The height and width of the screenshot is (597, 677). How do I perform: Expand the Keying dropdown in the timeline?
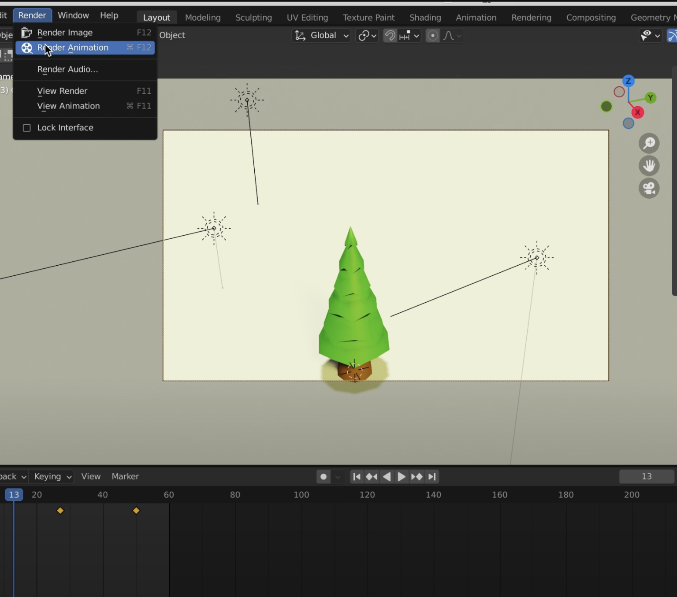point(51,477)
